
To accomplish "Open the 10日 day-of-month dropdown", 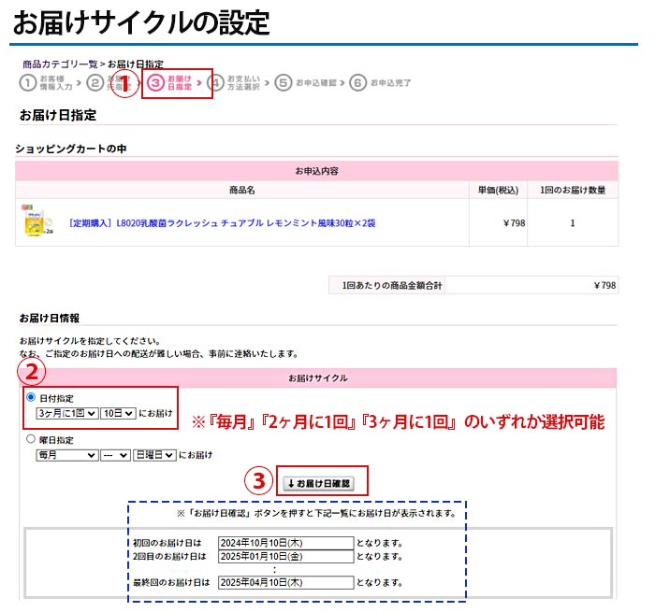I will (117, 413).
